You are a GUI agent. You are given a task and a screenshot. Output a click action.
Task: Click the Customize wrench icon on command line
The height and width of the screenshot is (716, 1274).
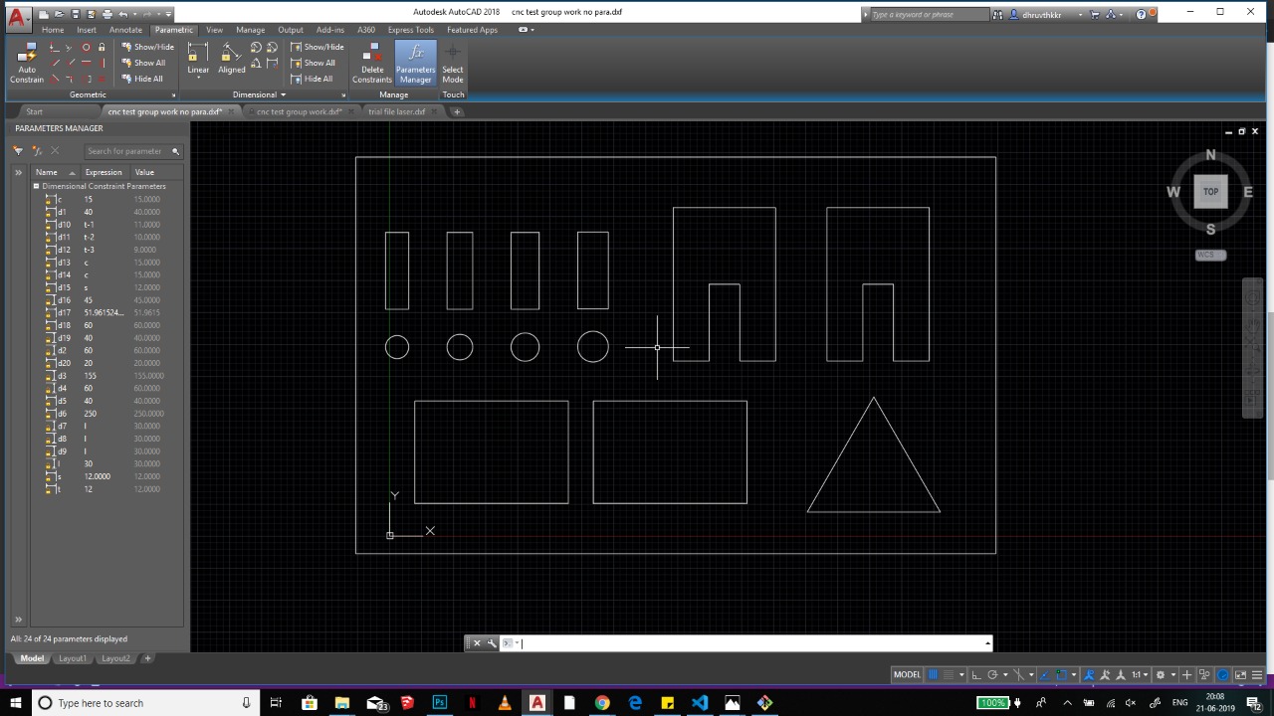click(x=492, y=643)
